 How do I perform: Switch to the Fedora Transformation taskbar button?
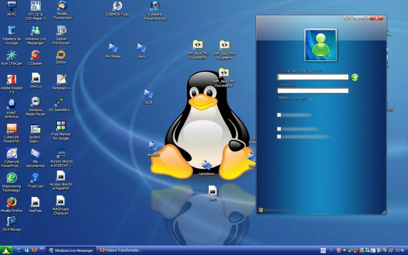[x=122, y=250]
